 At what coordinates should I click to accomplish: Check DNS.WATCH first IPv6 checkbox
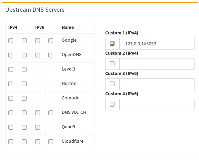tap(38, 113)
